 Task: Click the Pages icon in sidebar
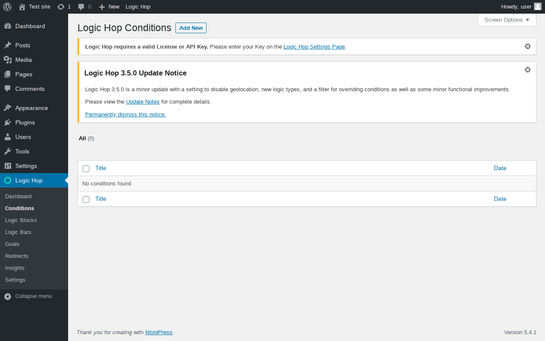(x=8, y=74)
